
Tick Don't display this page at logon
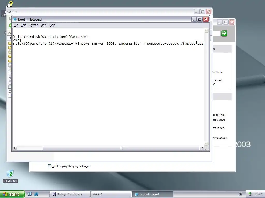pyautogui.click(x=49, y=166)
